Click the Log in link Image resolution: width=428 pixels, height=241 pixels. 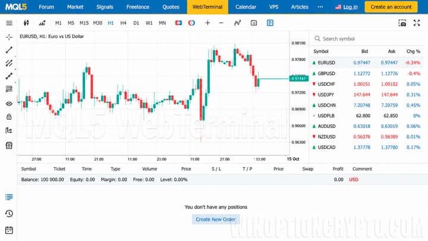pyautogui.click(x=351, y=7)
